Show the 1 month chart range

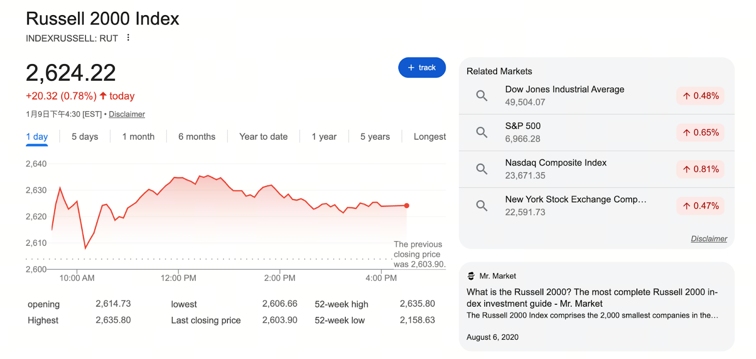[x=138, y=137]
